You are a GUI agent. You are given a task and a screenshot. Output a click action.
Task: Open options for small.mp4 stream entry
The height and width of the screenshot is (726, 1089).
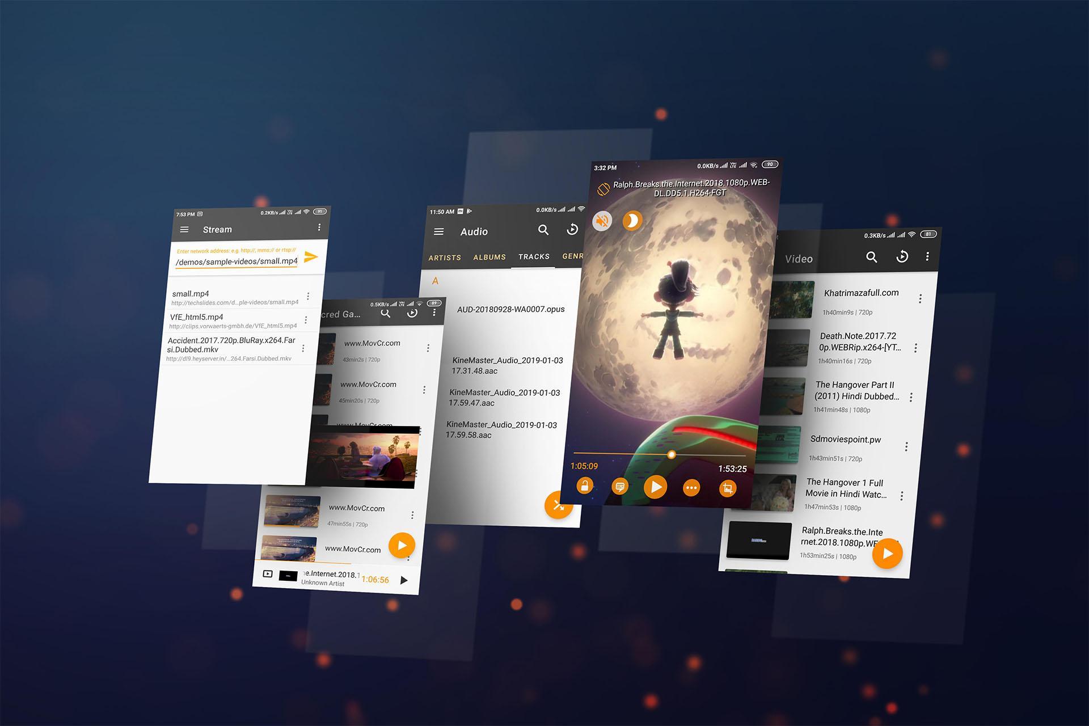[x=308, y=296]
